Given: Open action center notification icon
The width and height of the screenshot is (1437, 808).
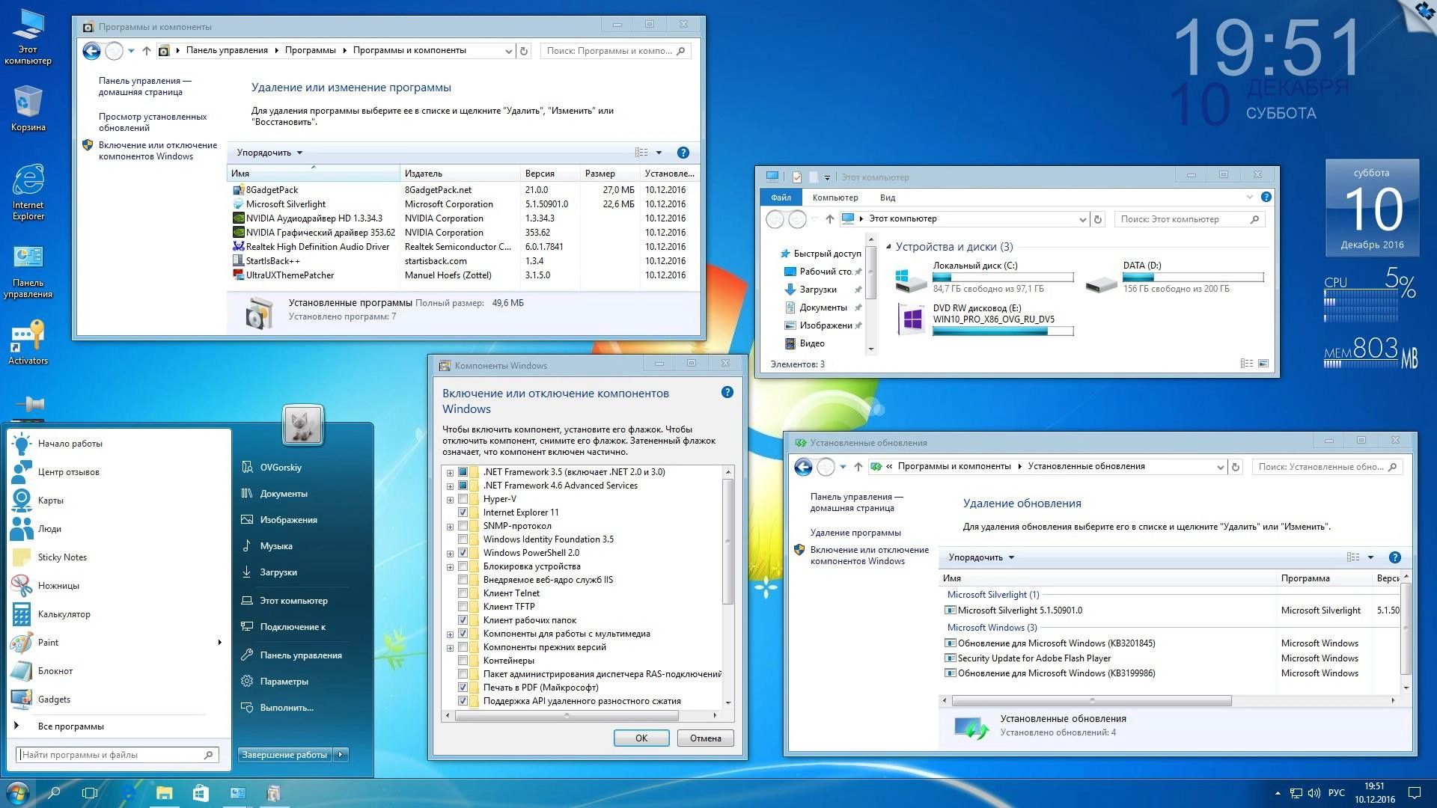Looking at the screenshot, I should pos(1415,793).
